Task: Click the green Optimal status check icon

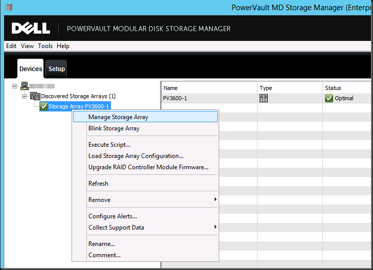Action: point(329,98)
